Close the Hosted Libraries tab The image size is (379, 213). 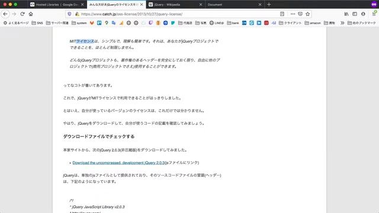point(82,5)
